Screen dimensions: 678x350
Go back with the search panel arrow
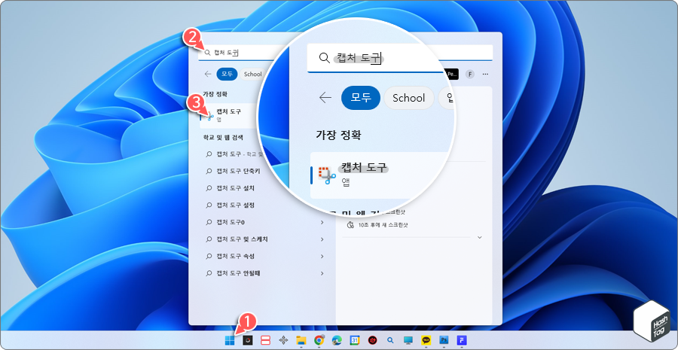208,74
